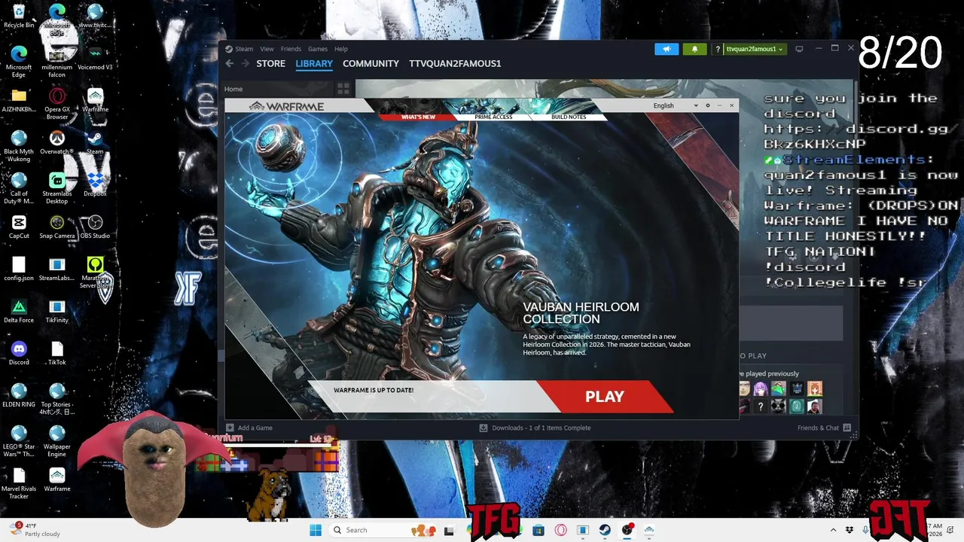This screenshot has width=964, height=542.
Task: Open Wallpaper Engine desktop icon
Action: 56,442
